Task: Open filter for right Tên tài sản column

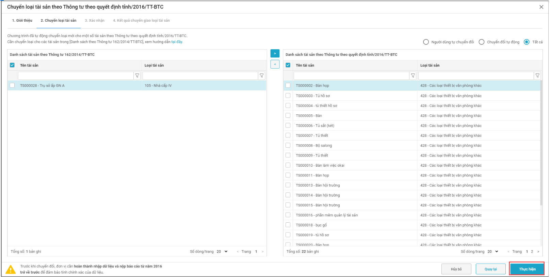Action: [x=413, y=76]
